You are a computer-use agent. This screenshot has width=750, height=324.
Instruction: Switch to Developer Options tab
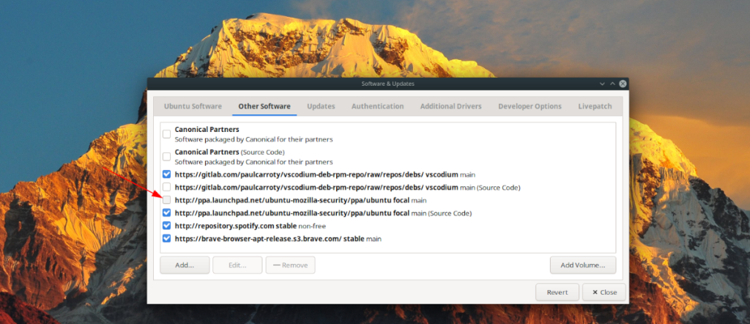point(530,106)
